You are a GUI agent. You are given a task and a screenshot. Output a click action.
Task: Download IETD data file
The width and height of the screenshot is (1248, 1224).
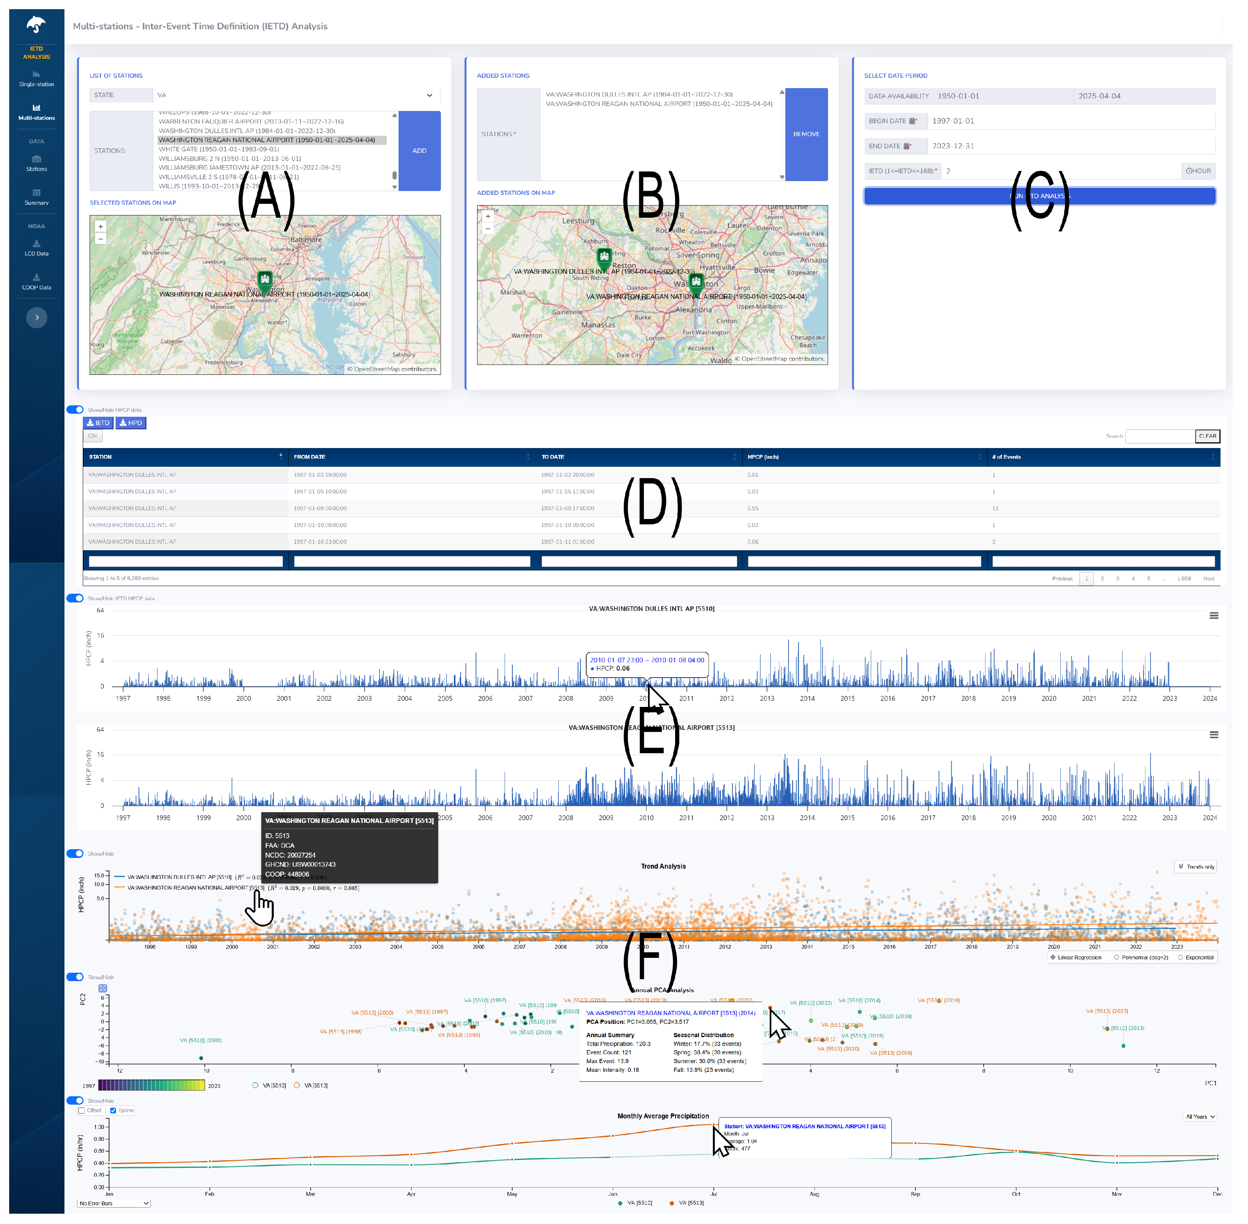pos(98,423)
